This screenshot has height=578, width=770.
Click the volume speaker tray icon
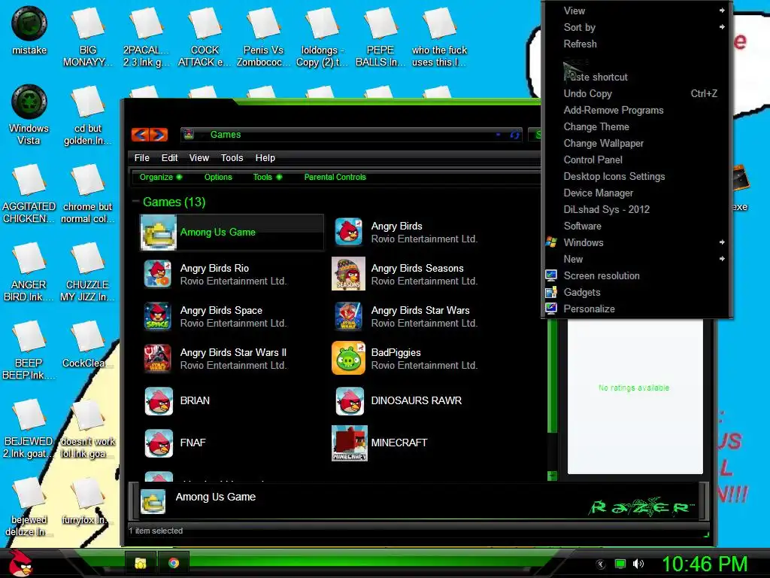pyautogui.click(x=638, y=564)
